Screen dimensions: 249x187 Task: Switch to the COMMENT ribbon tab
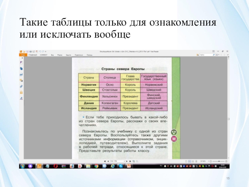[44, 55]
